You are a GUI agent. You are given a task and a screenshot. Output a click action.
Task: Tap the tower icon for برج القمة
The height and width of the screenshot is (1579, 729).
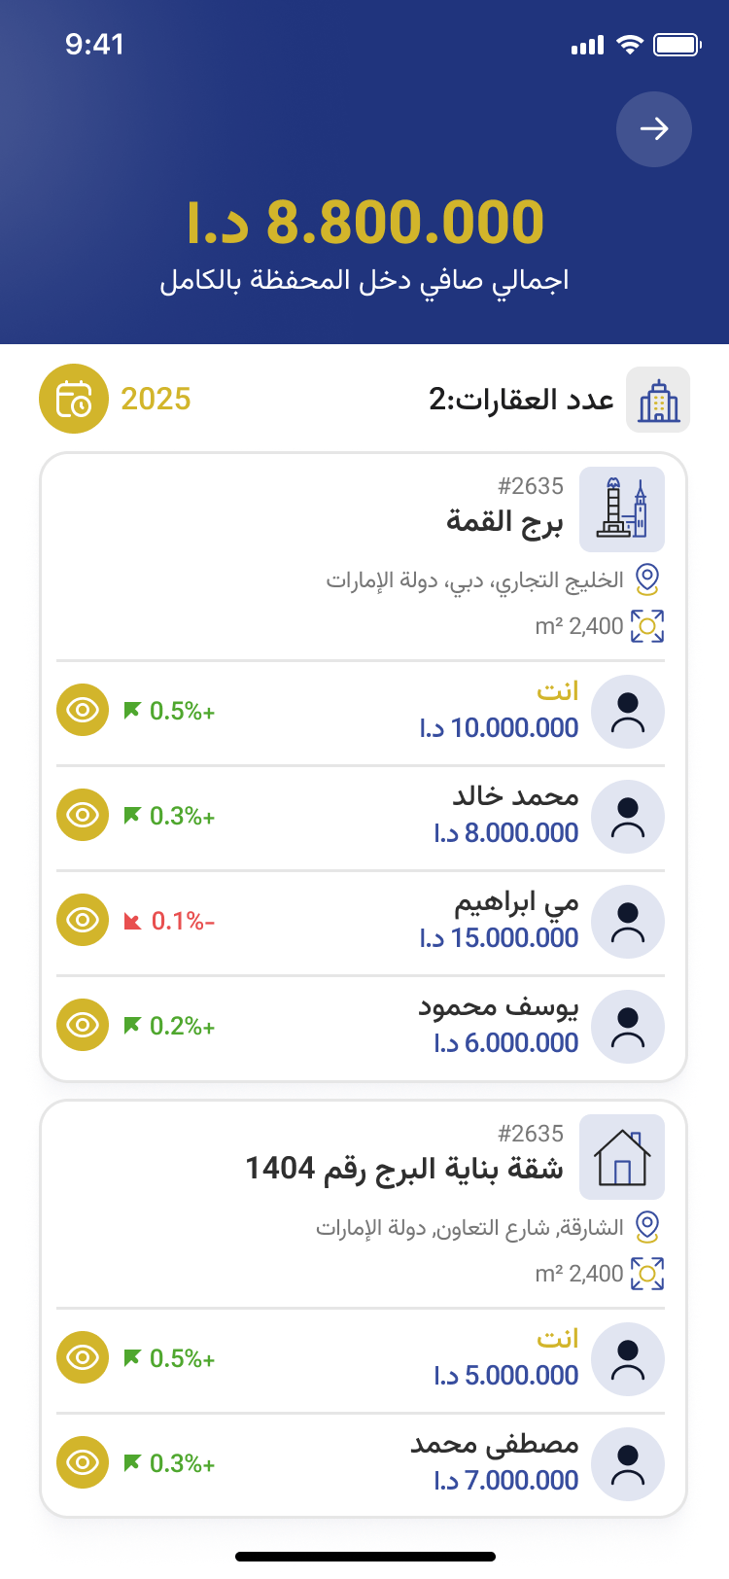[x=622, y=509]
